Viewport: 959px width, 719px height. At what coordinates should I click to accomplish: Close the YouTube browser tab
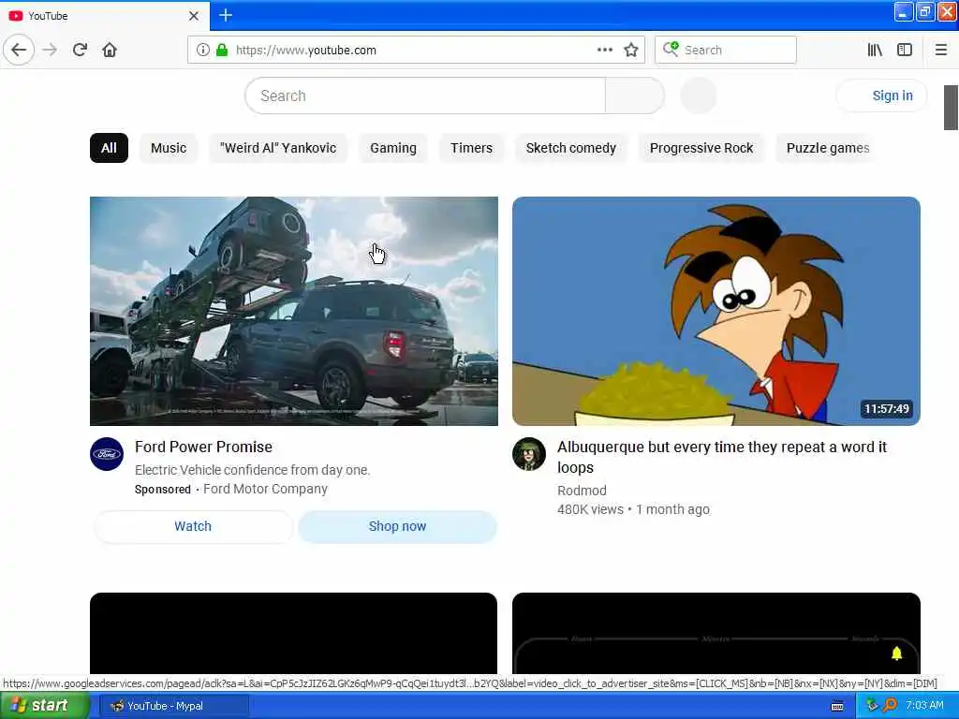pos(193,16)
